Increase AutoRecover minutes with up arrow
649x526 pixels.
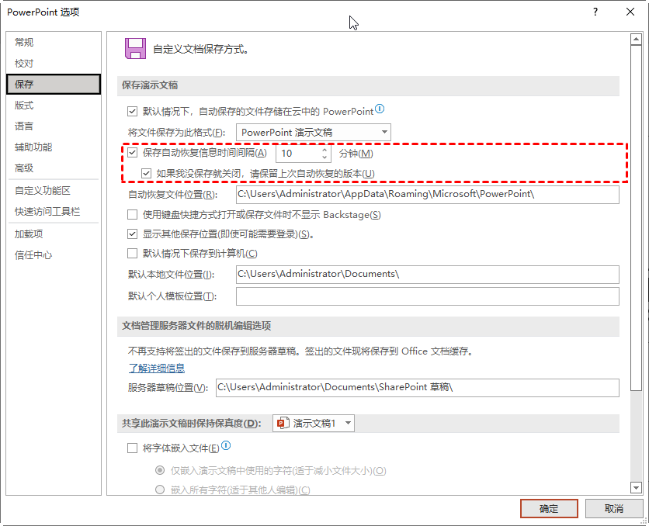pyautogui.click(x=324, y=150)
